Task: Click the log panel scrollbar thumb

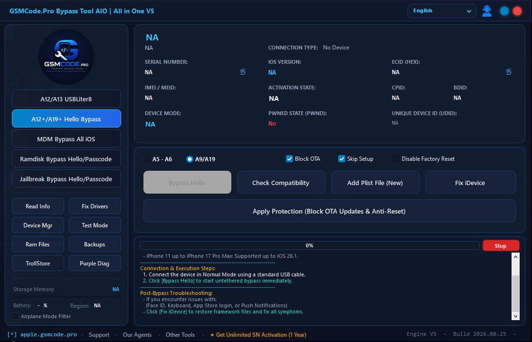Action: coord(515,293)
